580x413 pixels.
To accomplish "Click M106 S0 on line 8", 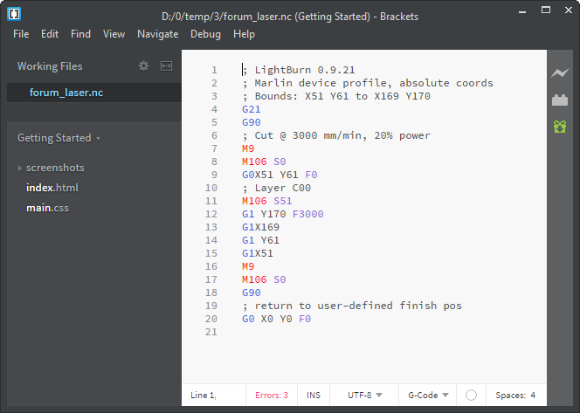I will click(264, 162).
